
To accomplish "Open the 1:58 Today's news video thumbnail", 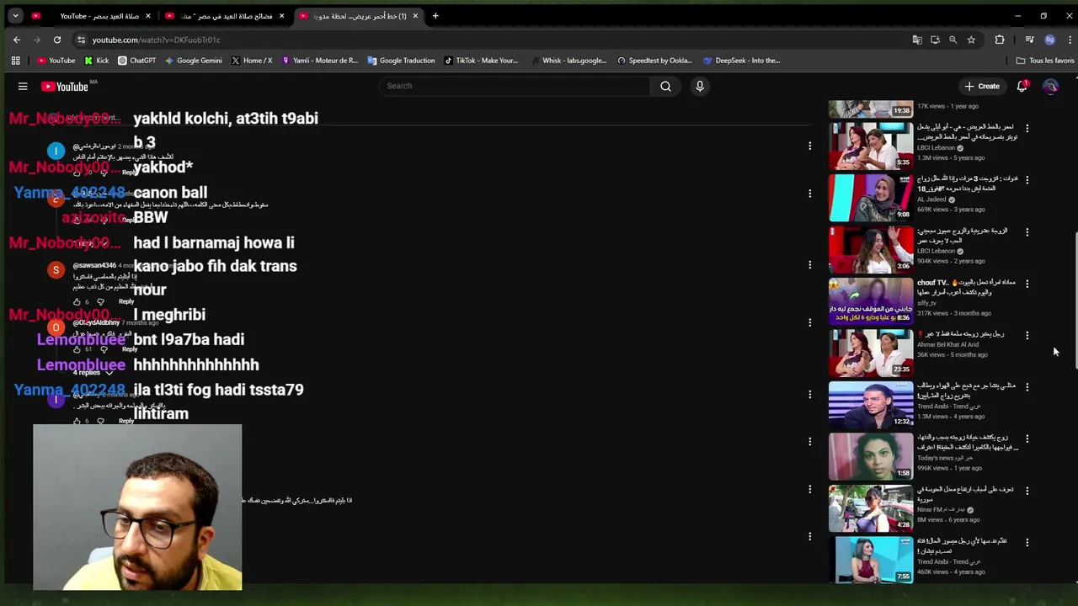I will pos(871,456).
